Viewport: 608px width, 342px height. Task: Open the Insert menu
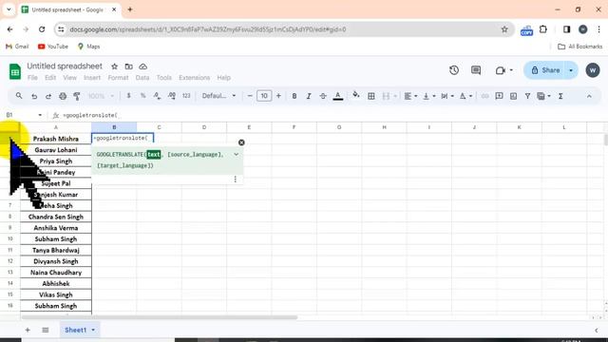point(92,78)
